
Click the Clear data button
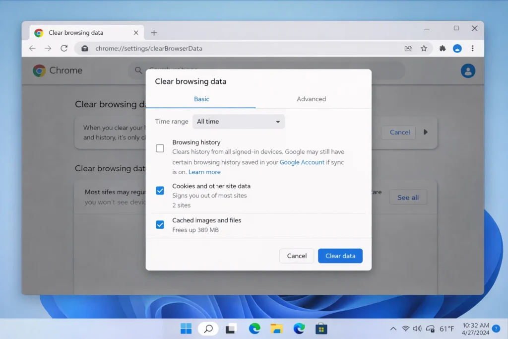click(340, 256)
